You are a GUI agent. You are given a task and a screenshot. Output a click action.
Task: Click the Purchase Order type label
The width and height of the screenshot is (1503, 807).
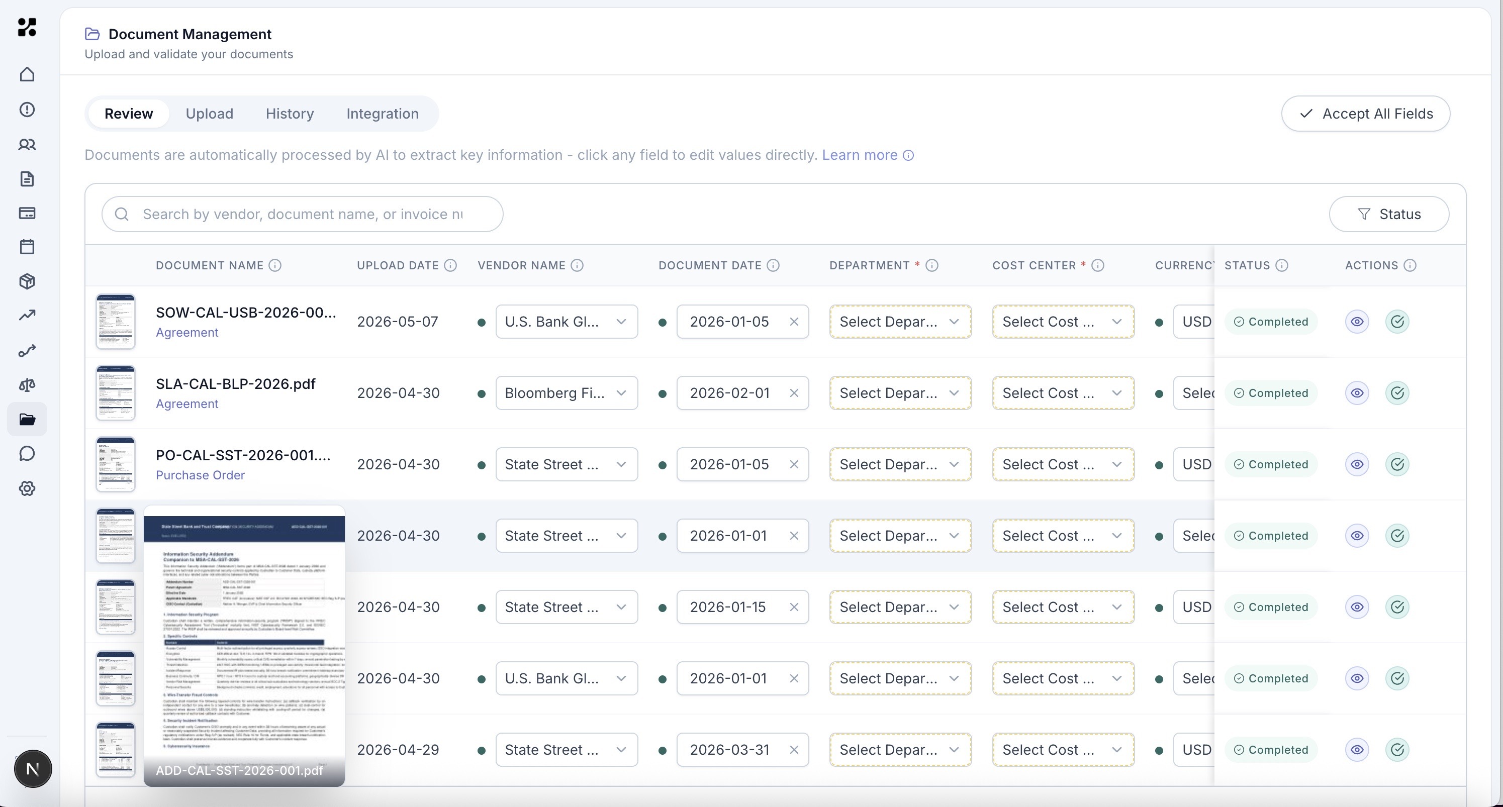(x=200, y=475)
